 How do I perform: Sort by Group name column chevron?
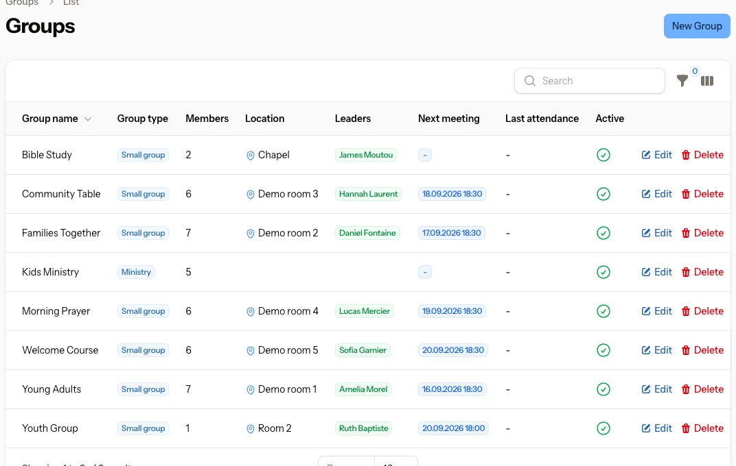[88, 119]
